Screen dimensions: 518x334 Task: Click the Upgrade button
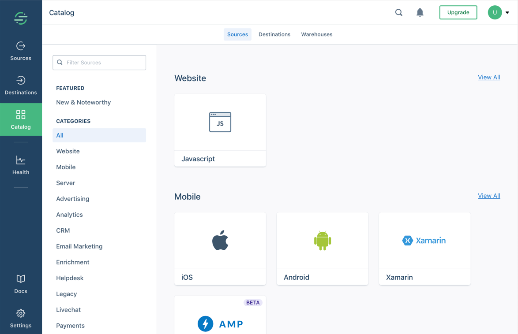pos(458,12)
